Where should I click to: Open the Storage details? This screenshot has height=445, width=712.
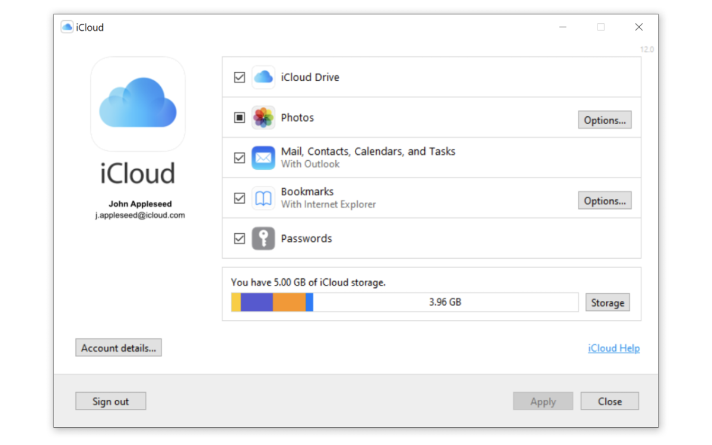pos(608,302)
